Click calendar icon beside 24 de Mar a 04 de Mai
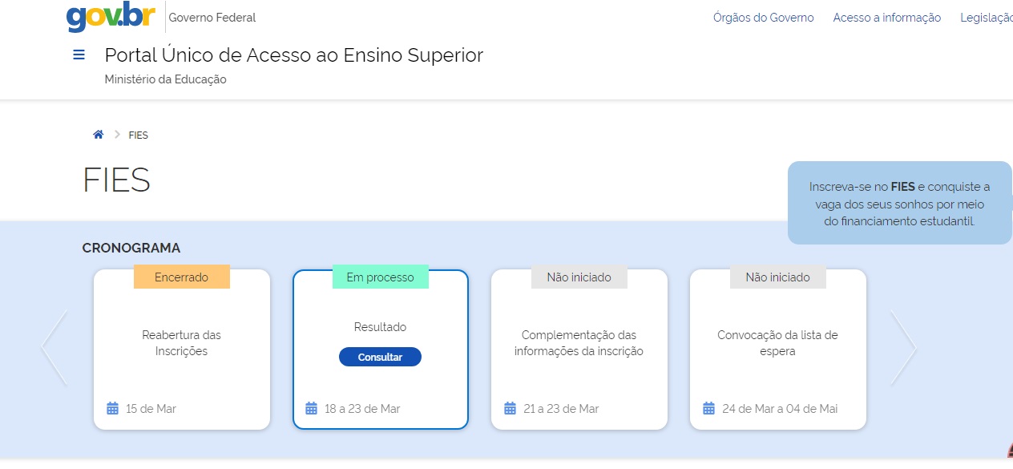1013x469 pixels. tap(709, 409)
